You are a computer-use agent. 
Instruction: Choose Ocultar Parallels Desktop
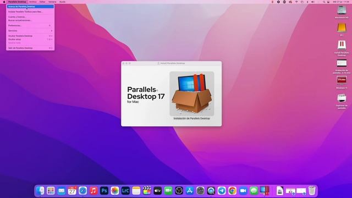(x=30, y=36)
